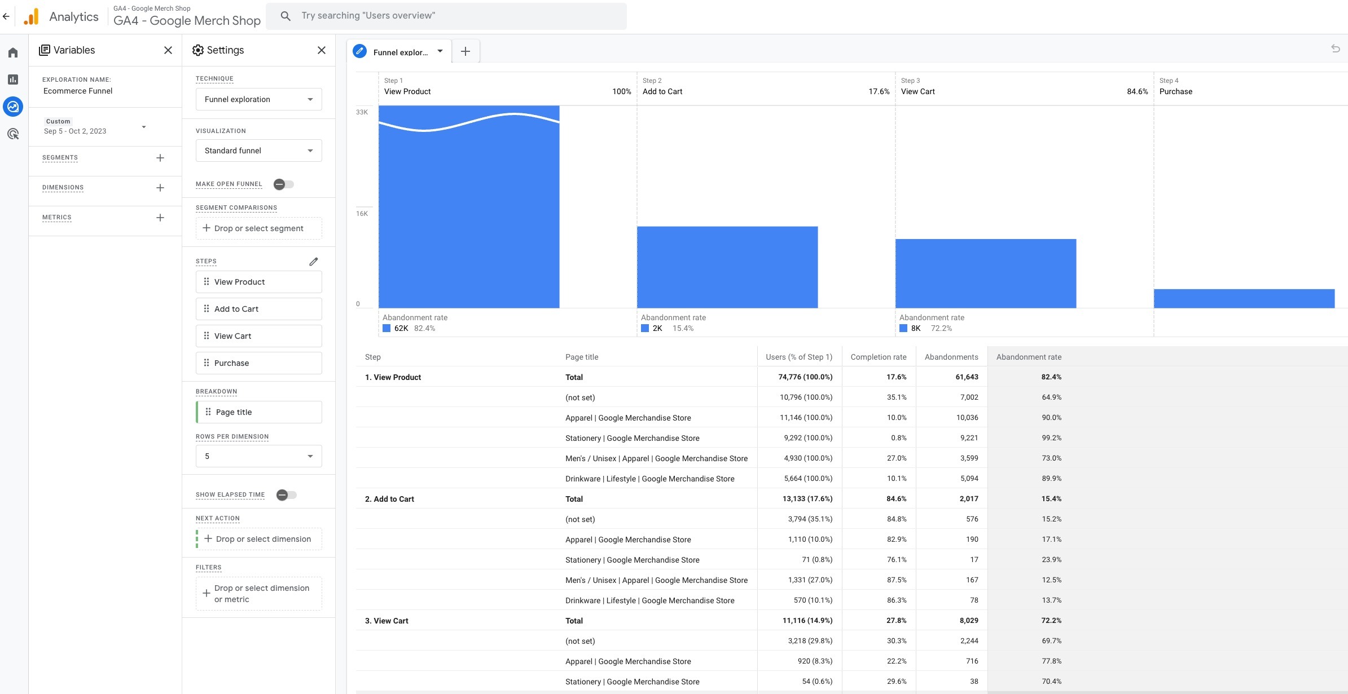Click the GA4 Google Merch Shop property selector
The width and height of the screenshot is (1348, 694).
[187, 16]
